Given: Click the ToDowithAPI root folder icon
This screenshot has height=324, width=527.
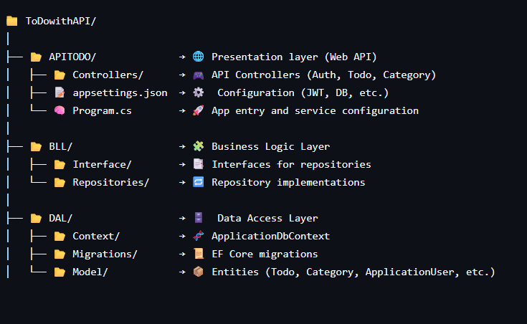Looking at the screenshot, I should coord(11,21).
